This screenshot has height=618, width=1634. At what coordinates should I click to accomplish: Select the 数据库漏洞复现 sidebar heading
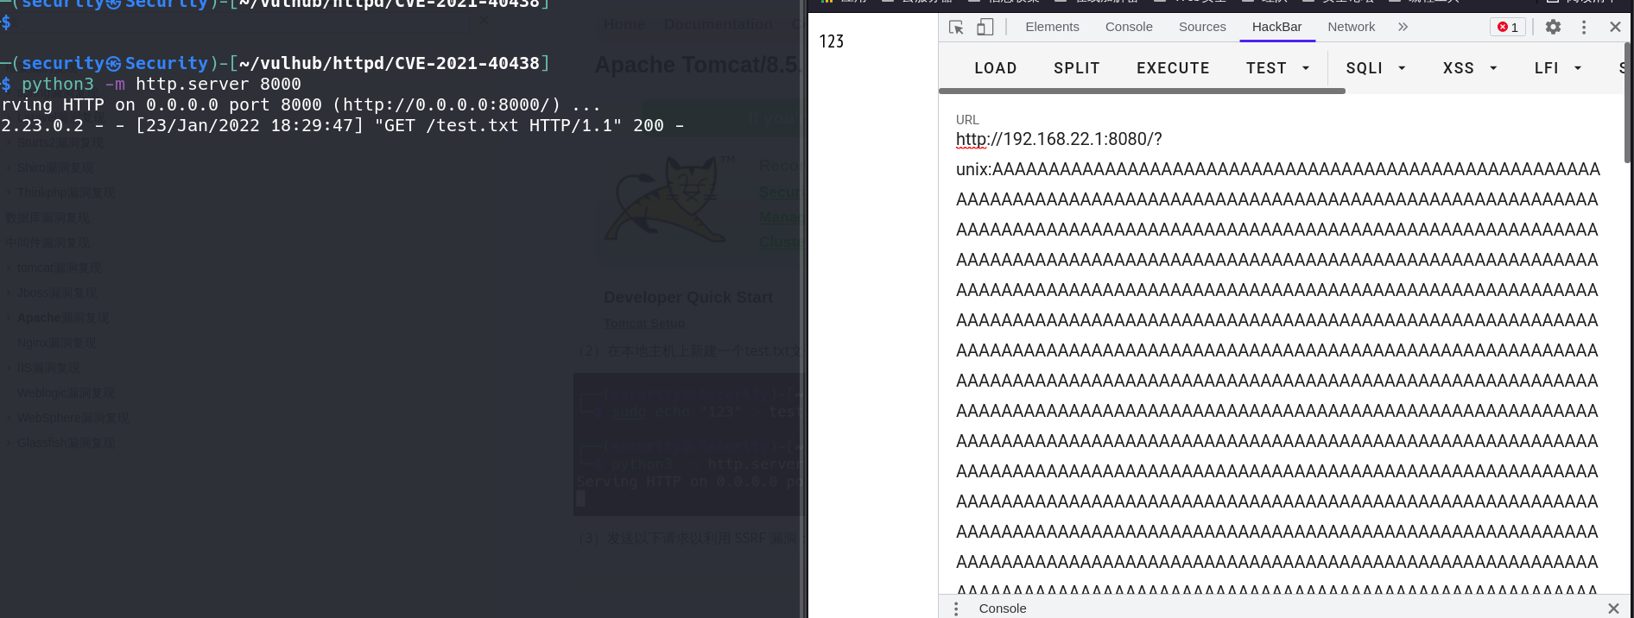point(47,218)
